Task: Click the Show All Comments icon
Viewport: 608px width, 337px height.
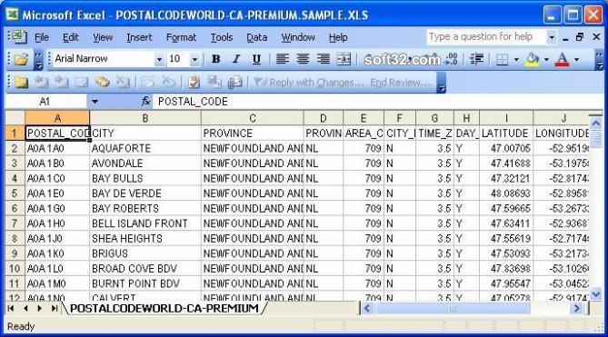Action: (x=102, y=82)
